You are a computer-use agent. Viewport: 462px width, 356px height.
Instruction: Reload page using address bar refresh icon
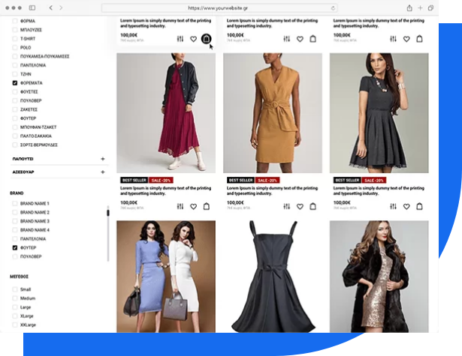333,8
